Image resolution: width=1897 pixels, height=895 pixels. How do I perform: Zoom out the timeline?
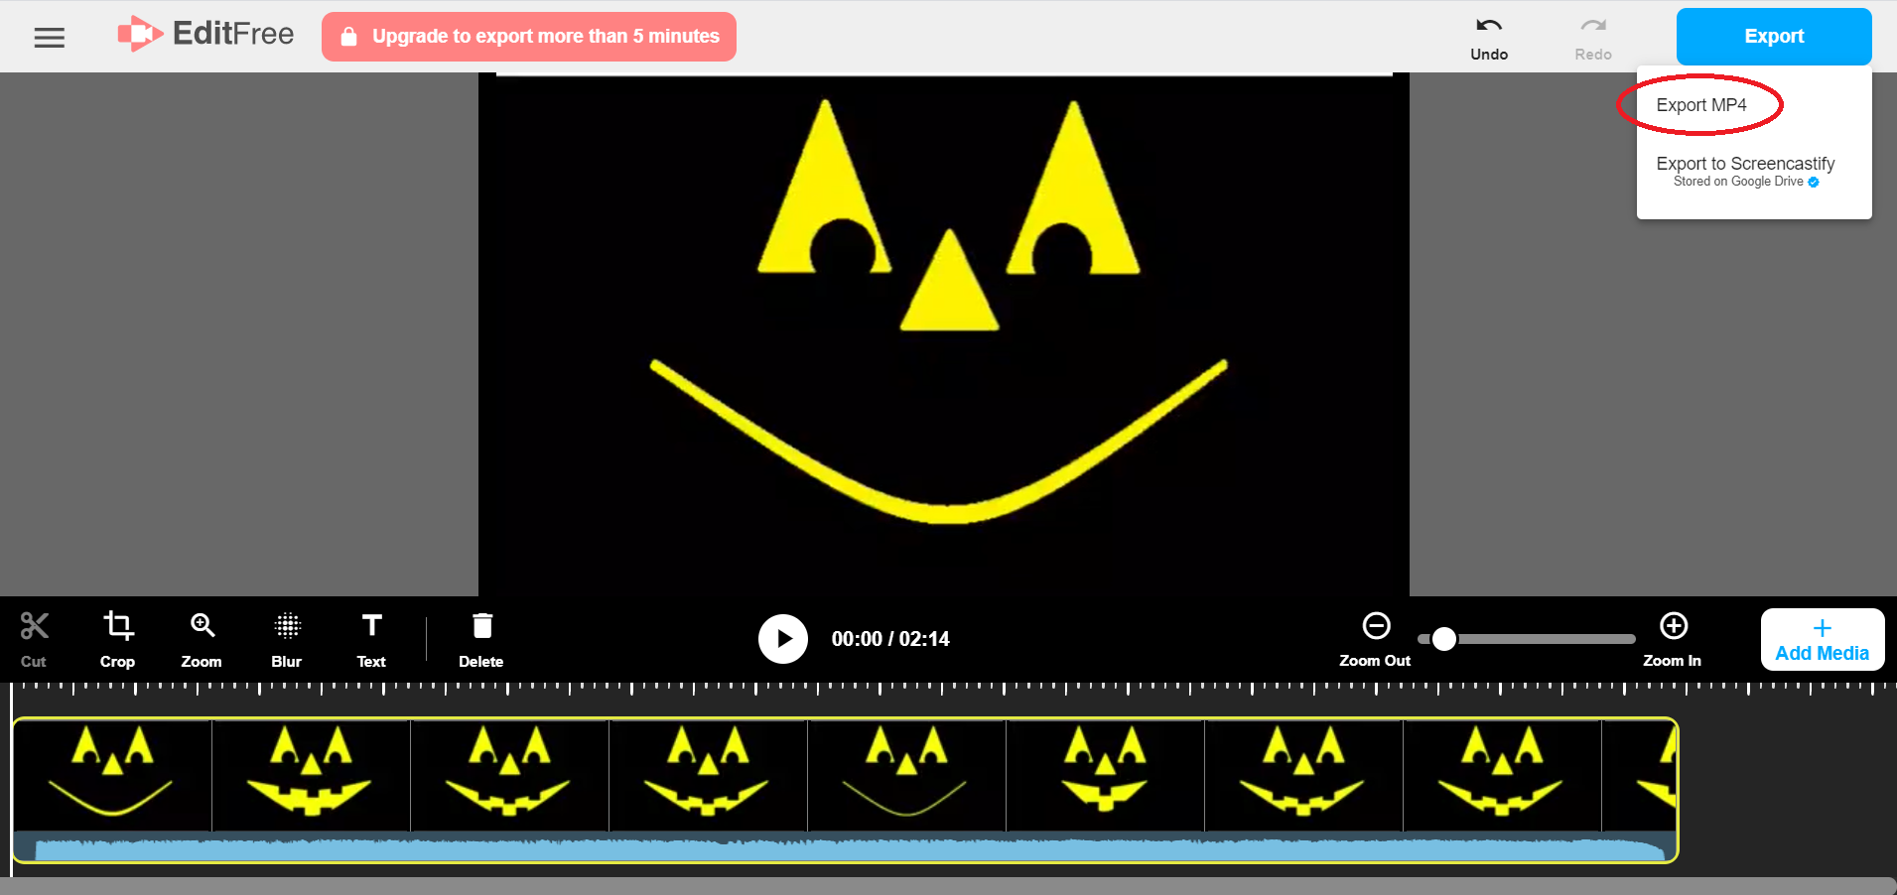1375,625
